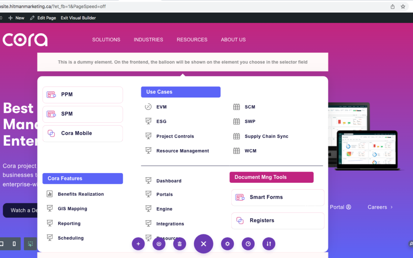Viewport: 413px width, 258px height.
Task: Open the RESOURCES menu
Action: click(192, 40)
